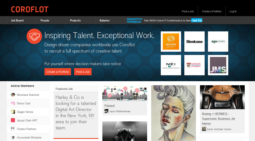Click Charter Partners' avatar icon
Screen dimensions: 255x141
(x=13, y=129)
